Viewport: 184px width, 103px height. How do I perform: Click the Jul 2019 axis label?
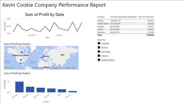[59, 35]
